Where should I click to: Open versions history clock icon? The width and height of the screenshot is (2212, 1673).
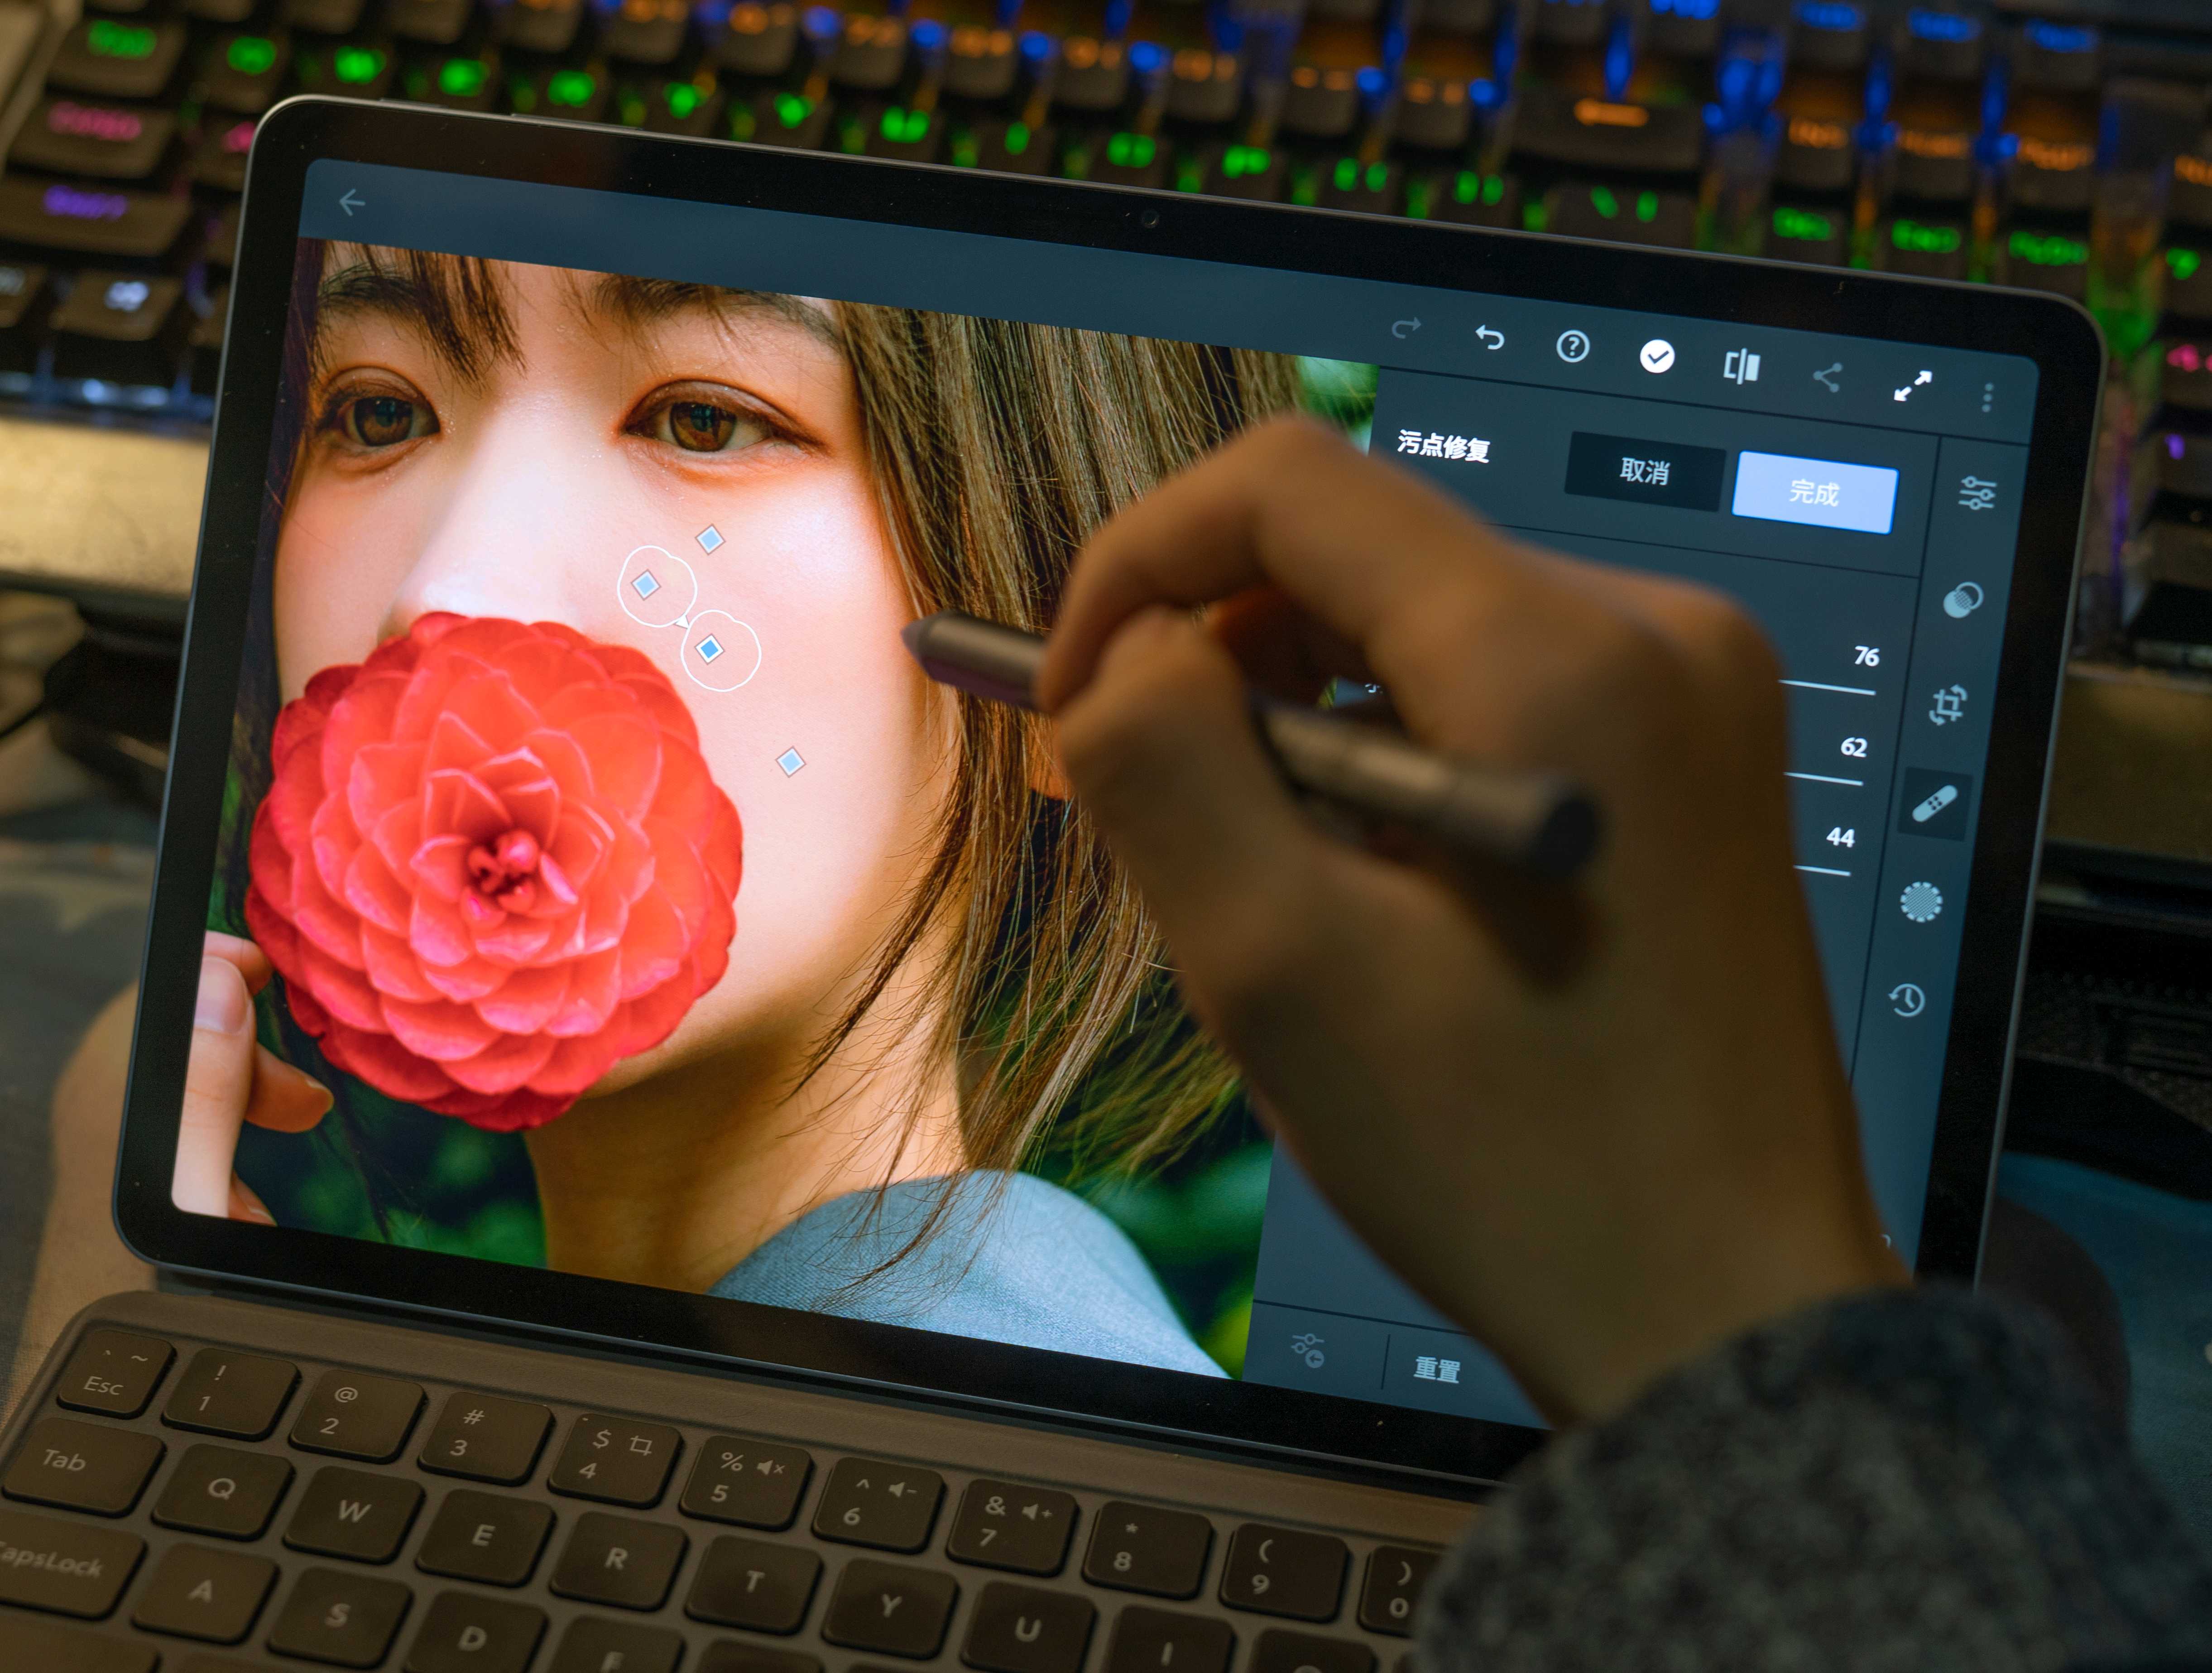pos(1906,999)
